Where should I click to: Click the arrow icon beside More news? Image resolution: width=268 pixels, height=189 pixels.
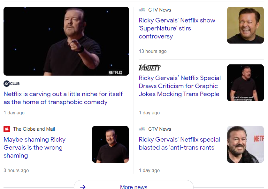(83, 187)
